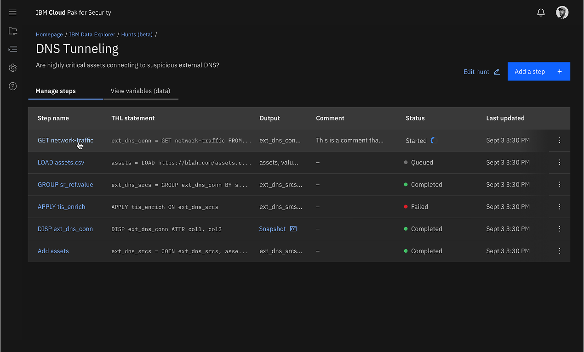Go to Hunts (beta) breadcrumb
Image resolution: width=584 pixels, height=352 pixels.
[137, 34]
